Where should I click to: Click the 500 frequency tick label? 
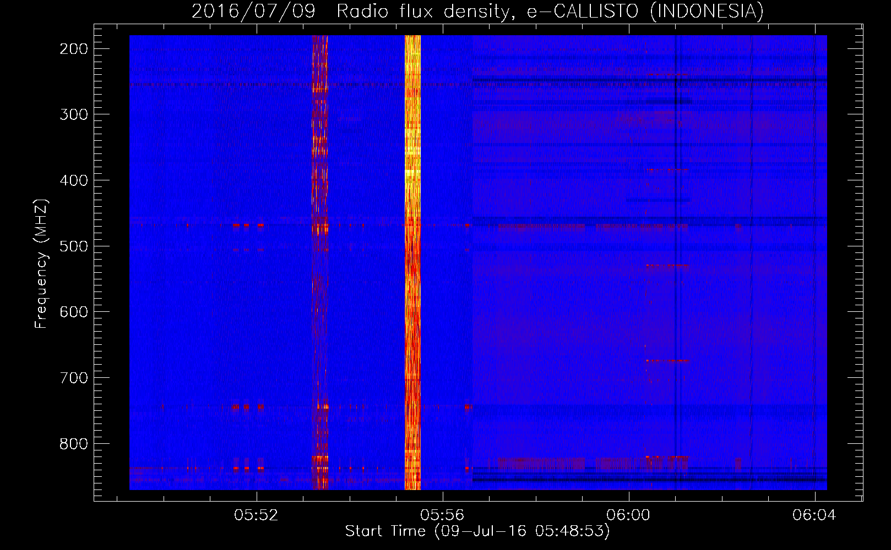coord(74,246)
